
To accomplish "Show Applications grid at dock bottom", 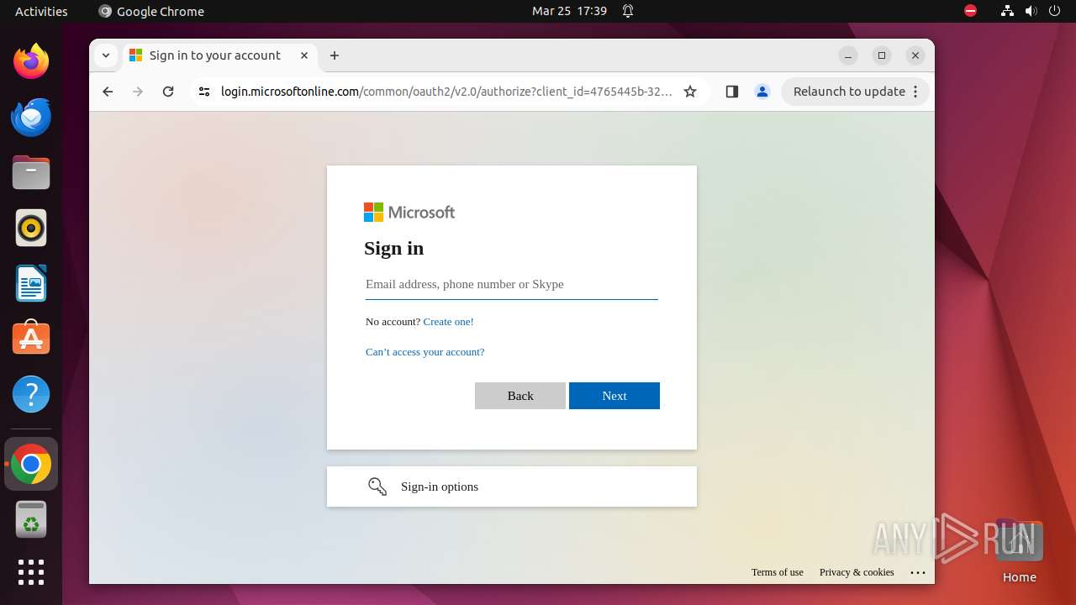I will (31, 572).
